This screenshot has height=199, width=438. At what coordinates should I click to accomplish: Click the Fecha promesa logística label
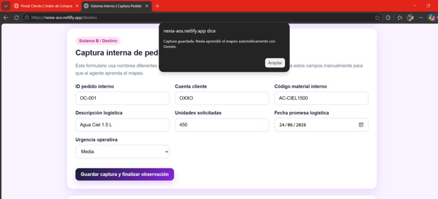(x=302, y=113)
